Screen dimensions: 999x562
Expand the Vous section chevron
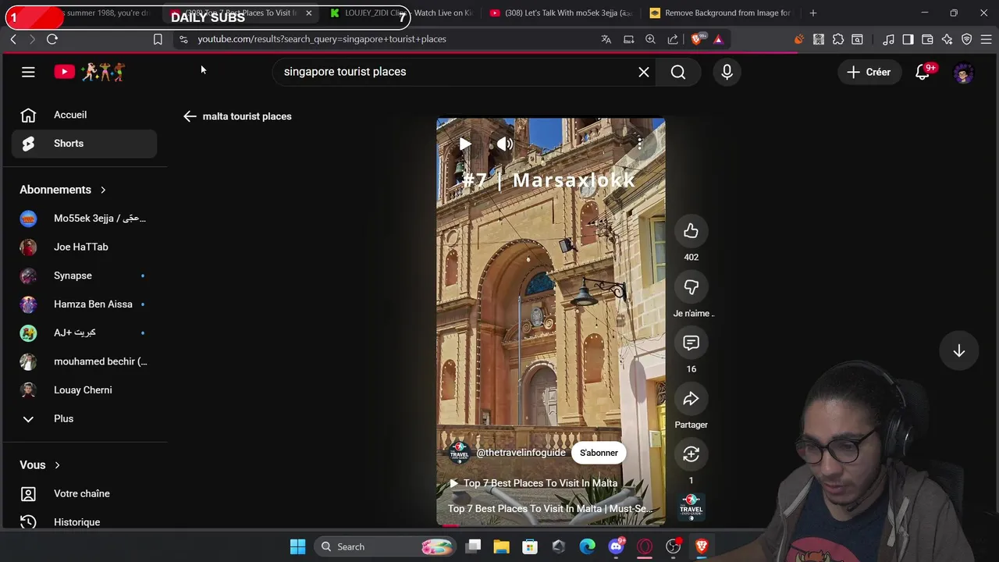[57, 465]
